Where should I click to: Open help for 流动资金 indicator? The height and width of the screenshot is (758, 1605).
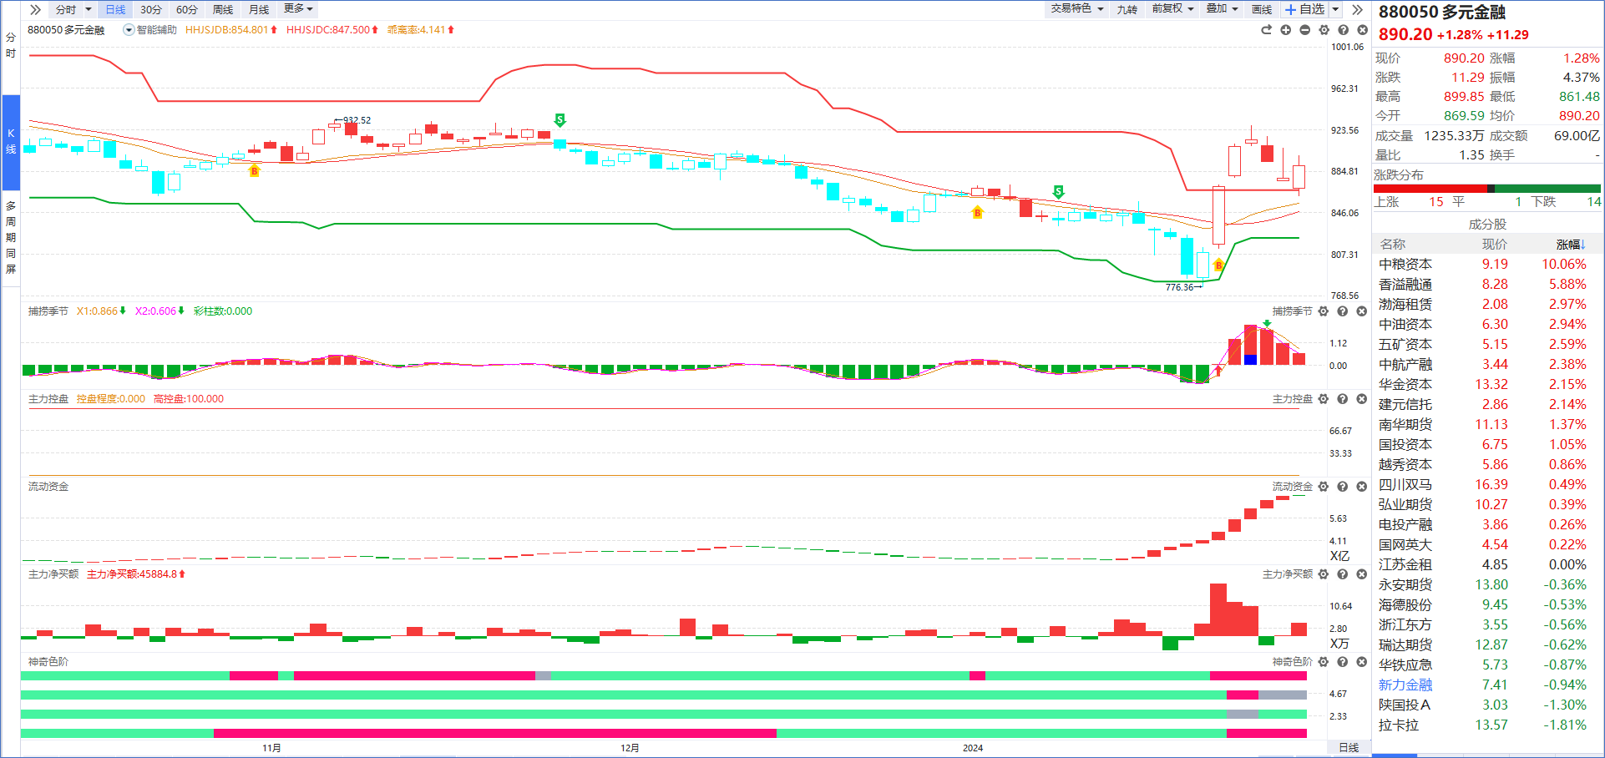[1343, 487]
